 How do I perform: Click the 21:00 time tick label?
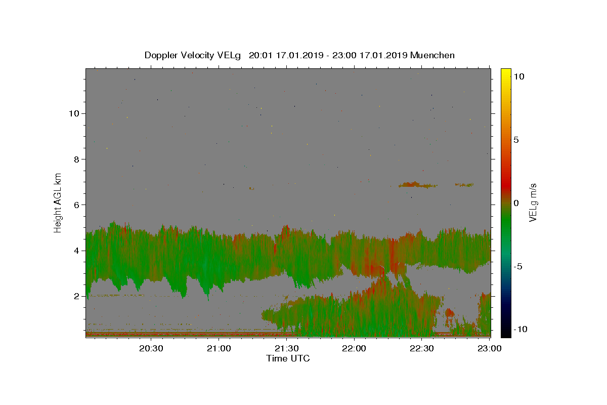point(219,348)
